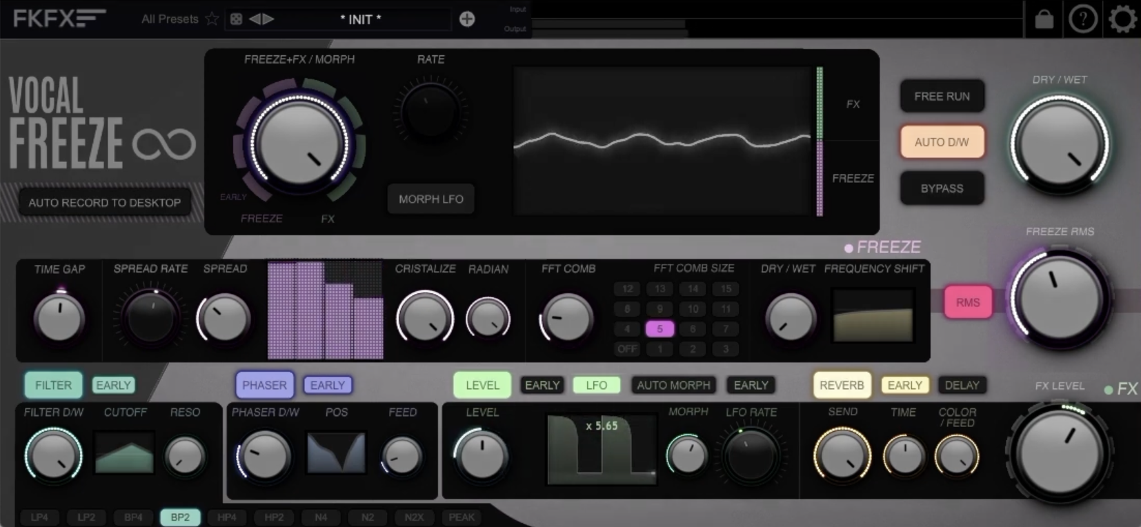Image resolution: width=1141 pixels, height=527 pixels.
Task: Switch to the FILTER tab
Action: 53,385
